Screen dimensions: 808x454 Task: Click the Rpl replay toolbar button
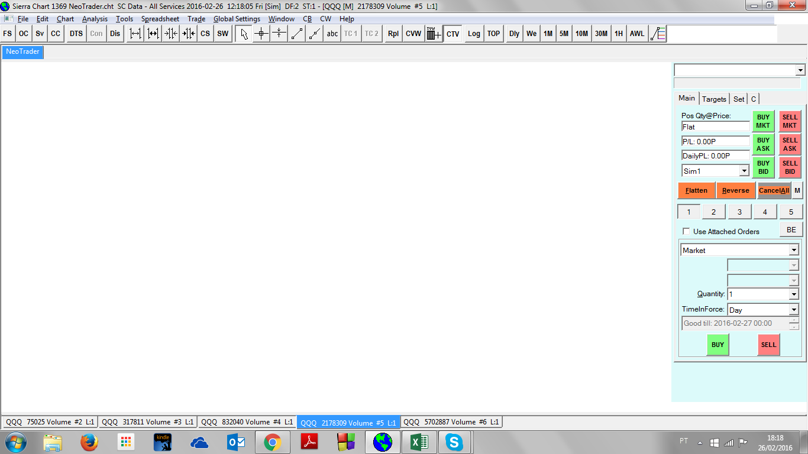point(393,34)
